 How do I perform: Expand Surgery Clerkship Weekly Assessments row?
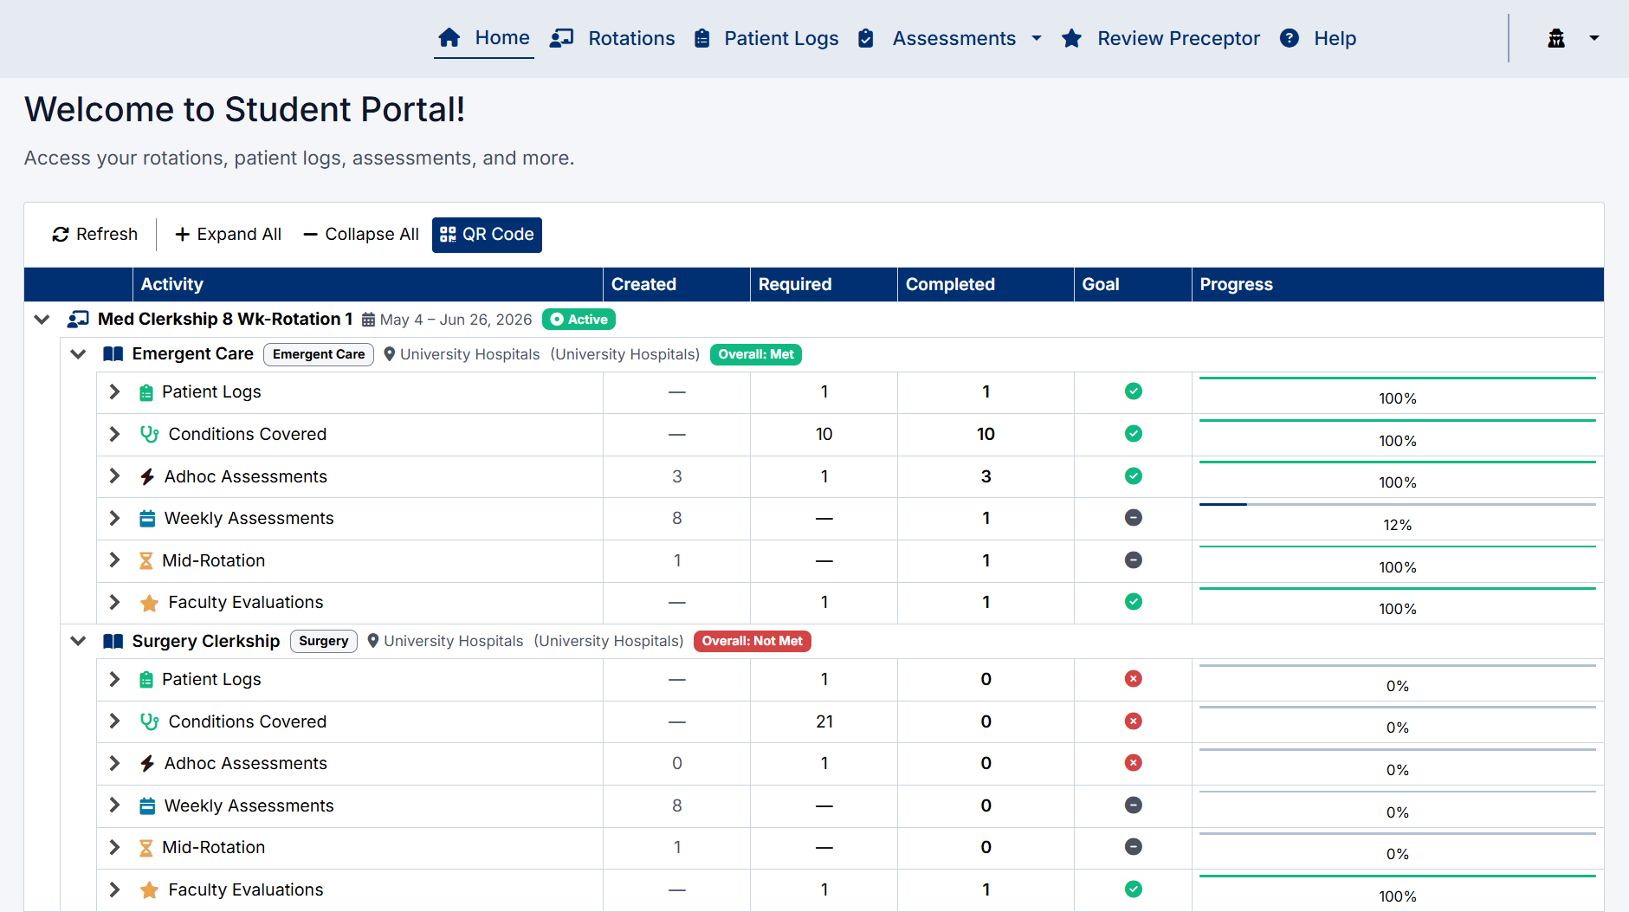pos(114,805)
